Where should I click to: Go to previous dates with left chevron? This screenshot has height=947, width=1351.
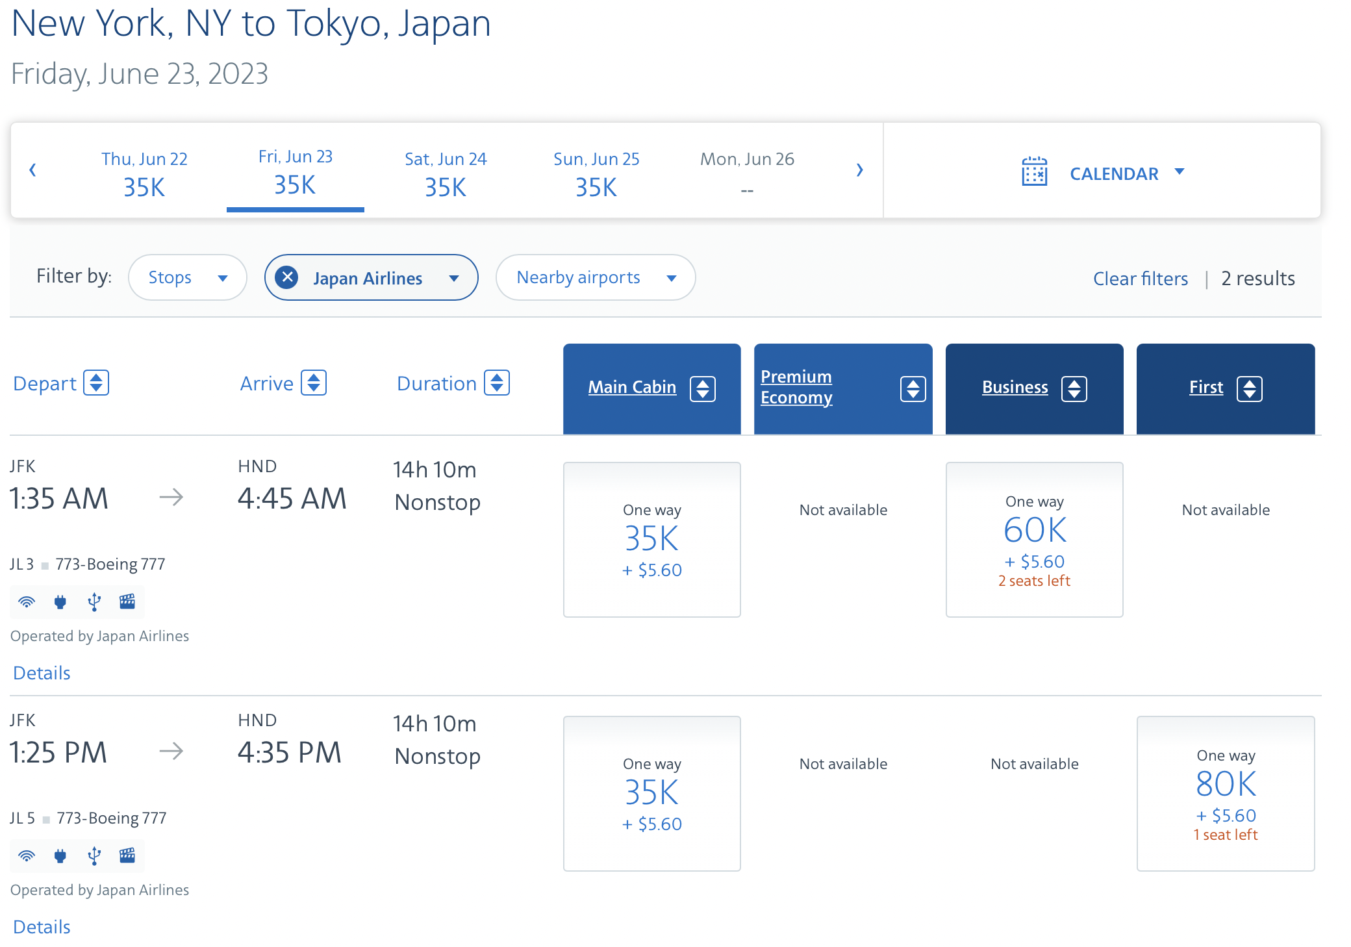[x=32, y=170]
